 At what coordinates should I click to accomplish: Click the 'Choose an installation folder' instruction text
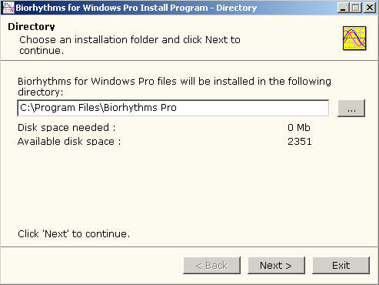(x=130, y=45)
